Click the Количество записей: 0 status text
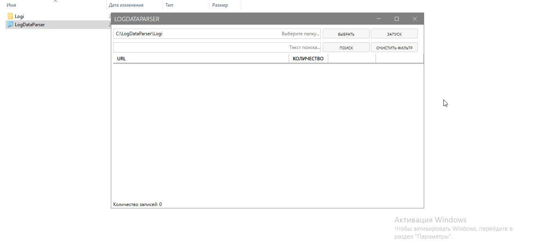Viewport: 535px width, 244px height. [x=137, y=204]
